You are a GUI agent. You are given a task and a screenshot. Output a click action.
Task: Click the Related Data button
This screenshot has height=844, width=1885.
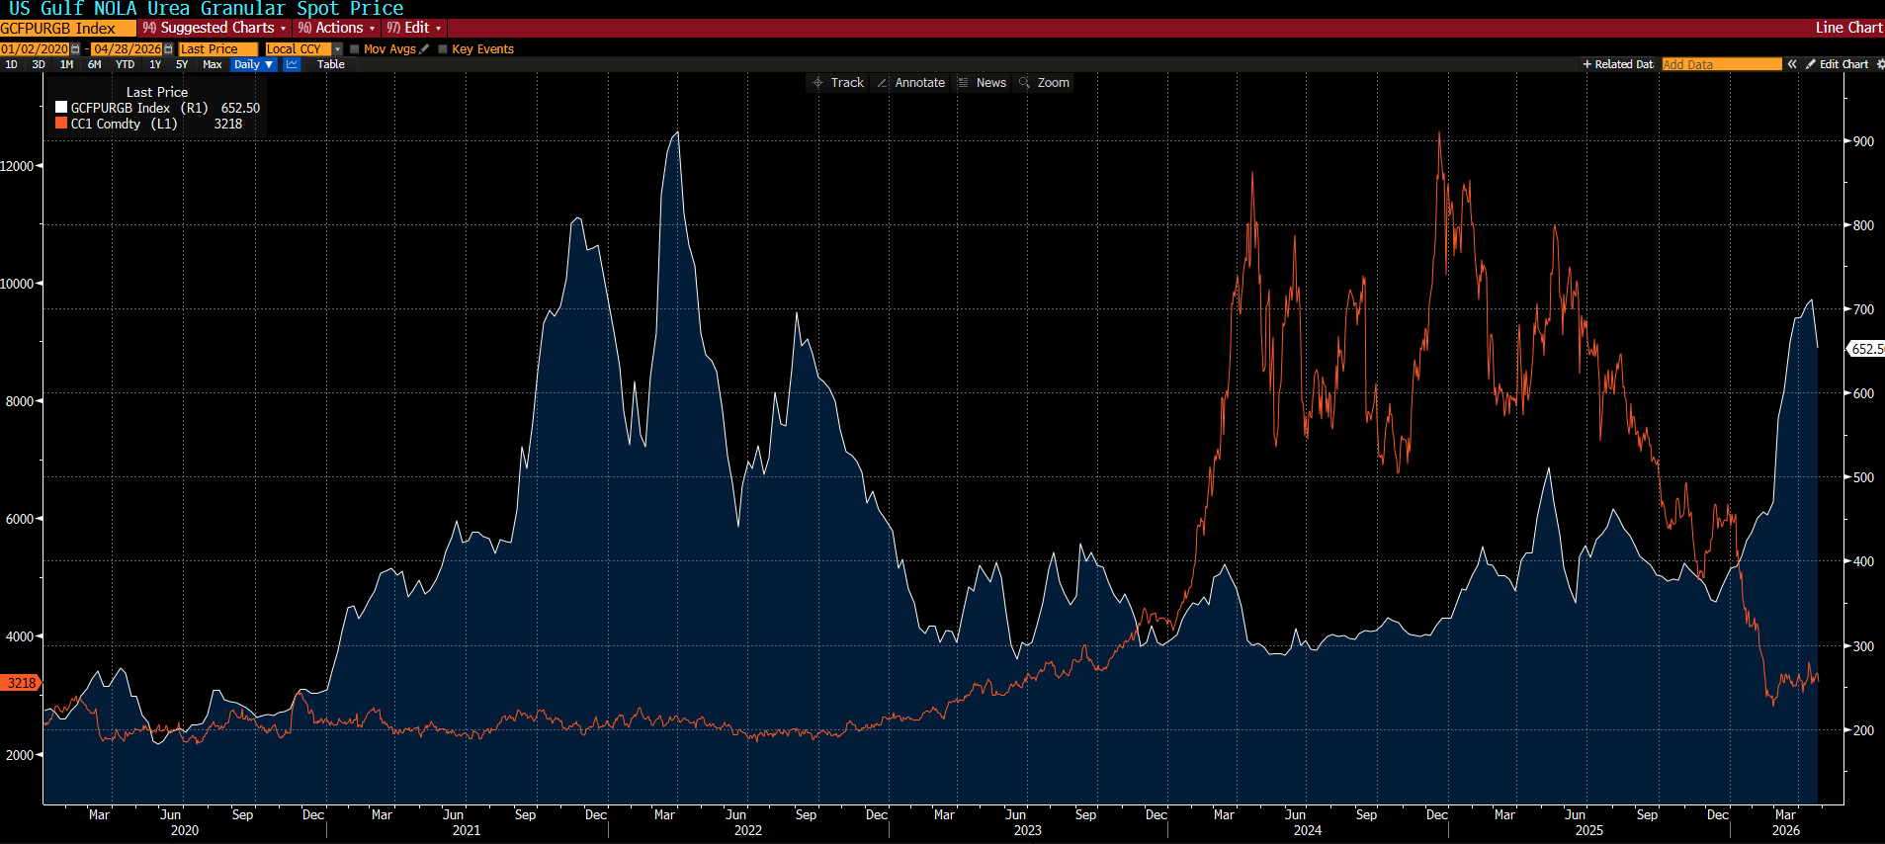tap(1618, 64)
